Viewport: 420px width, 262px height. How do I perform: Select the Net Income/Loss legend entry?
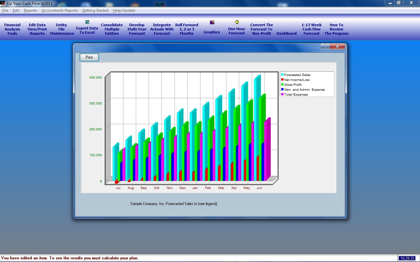click(297, 80)
